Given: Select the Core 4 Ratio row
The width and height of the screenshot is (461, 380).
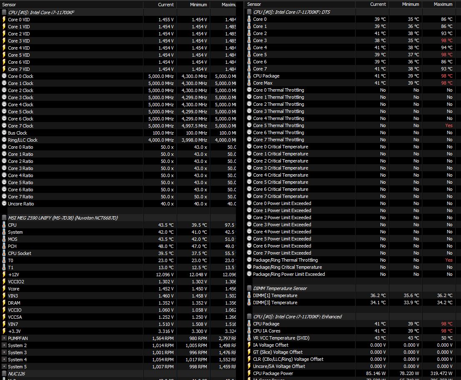Looking at the screenshot, I should click(x=118, y=175).
